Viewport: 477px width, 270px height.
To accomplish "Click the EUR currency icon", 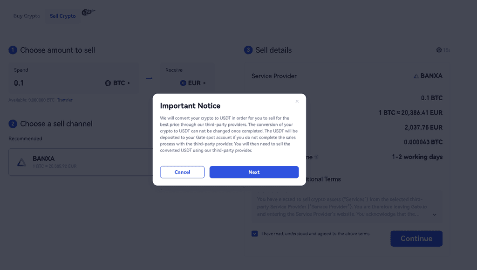I will click(183, 83).
